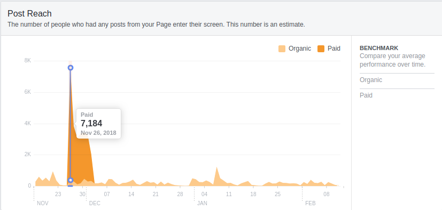Click the 14 date axis label
This screenshot has width=442, height=210.
[131, 194]
